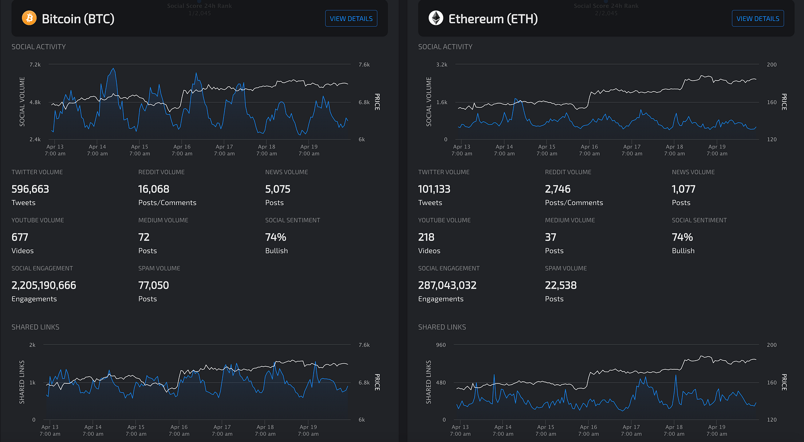The width and height of the screenshot is (804, 442).
Task: Click Bitcoin's Social Sentiment 74% Bullish value
Action: point(275,237)
